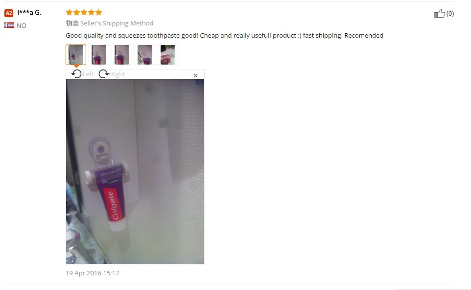Screen dimensions: 471x290
Task: Click Seller's Shipping Method text
Action: pyautogui.click(x=117, y=23)
